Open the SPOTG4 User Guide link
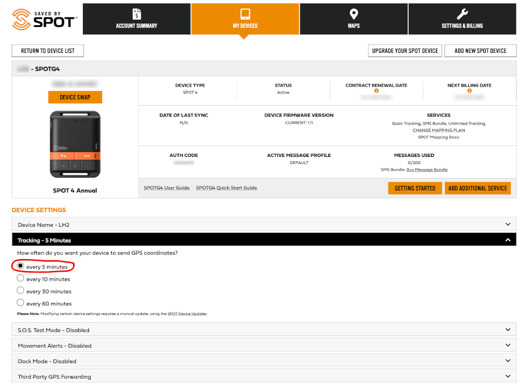Screen dimensions: 523x389 (x=167, y=188)
